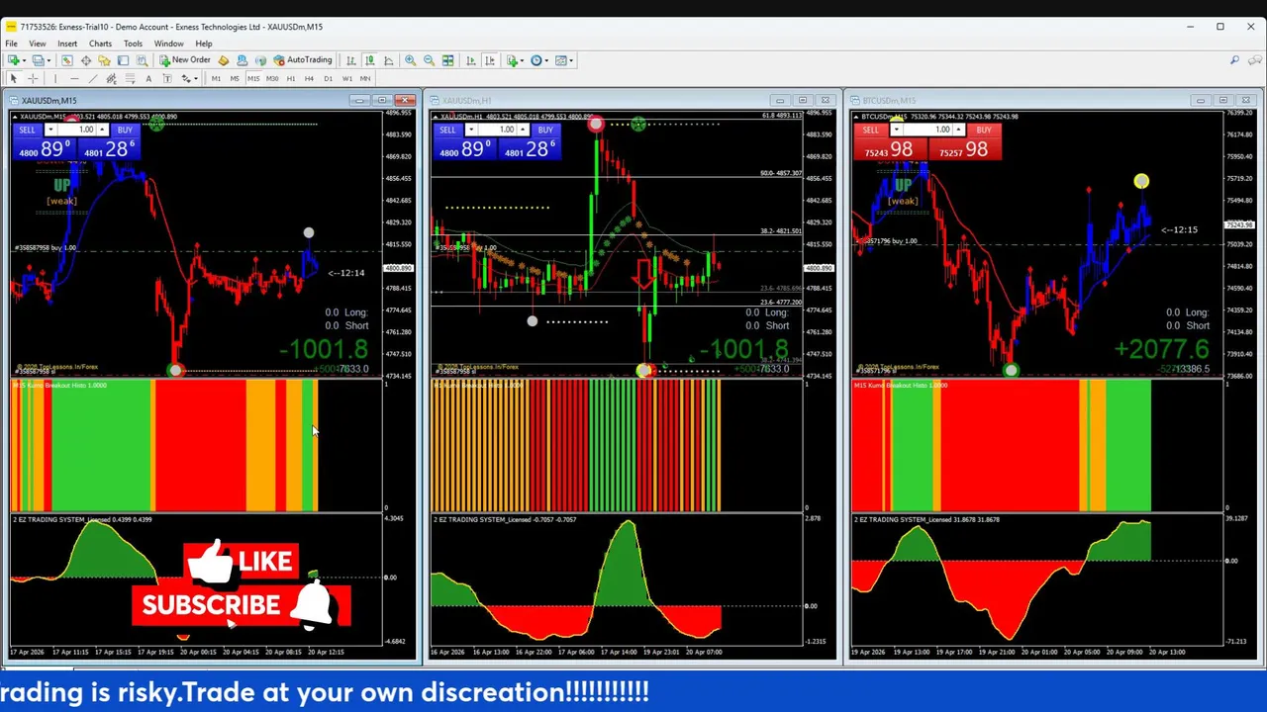Open the Profiles tool

click(x=39, y=60)
